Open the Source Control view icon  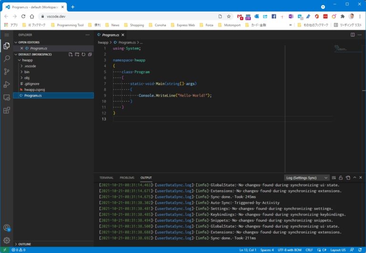tap(7, 71)
